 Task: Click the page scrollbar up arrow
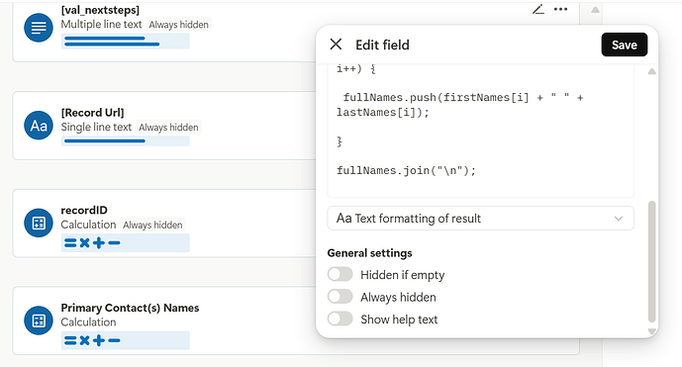[x=596, y=10]
